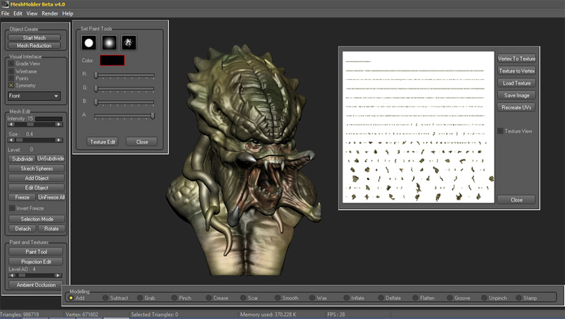Toggle the Invert Freeze checkbox

(12, 208)
